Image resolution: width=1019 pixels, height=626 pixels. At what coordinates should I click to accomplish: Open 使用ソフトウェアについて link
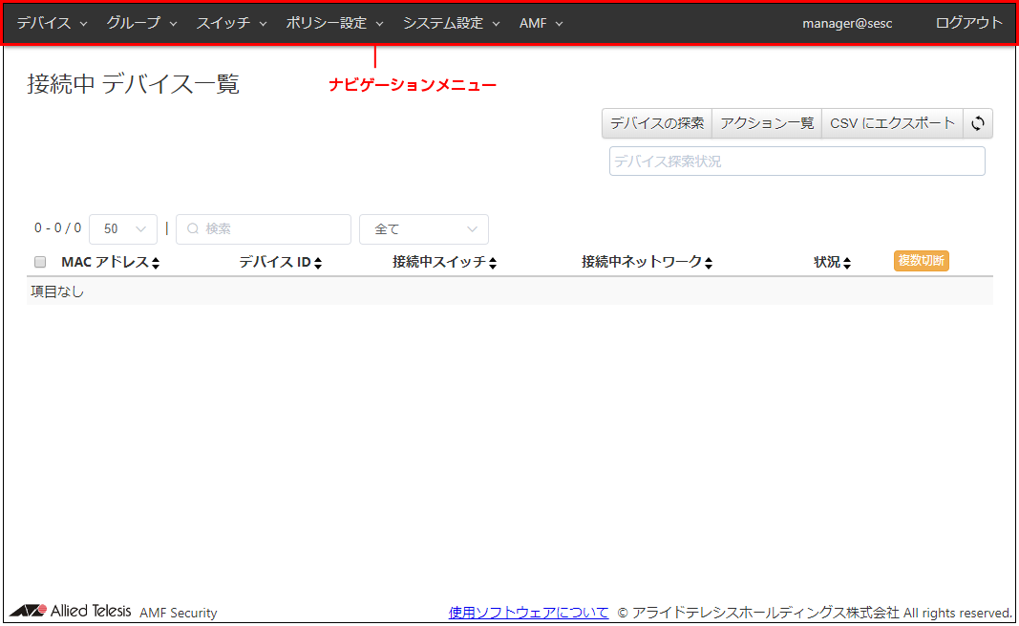(x=528, y=613)
